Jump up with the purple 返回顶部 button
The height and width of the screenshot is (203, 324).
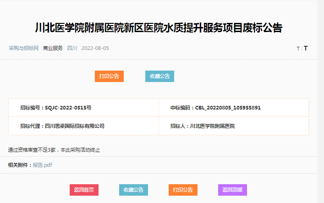pos(232,190)
